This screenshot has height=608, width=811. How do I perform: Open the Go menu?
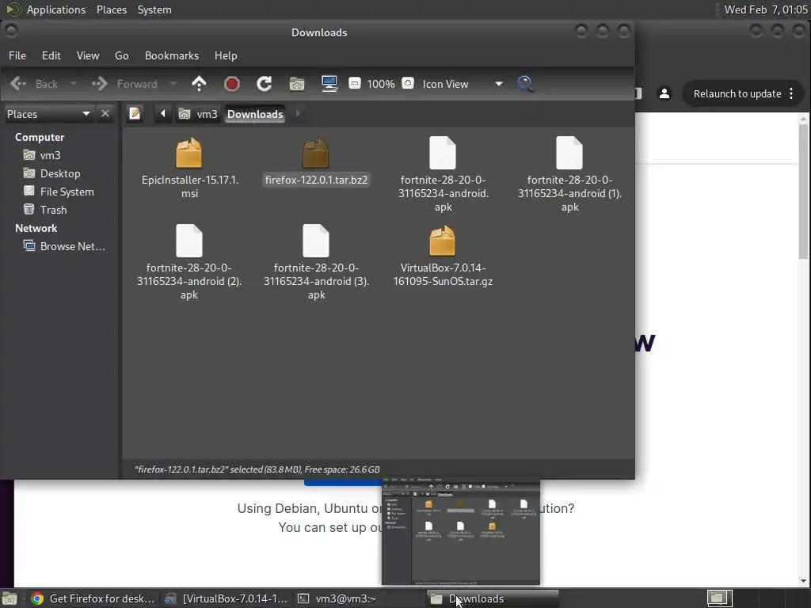(x=121, y=56)
